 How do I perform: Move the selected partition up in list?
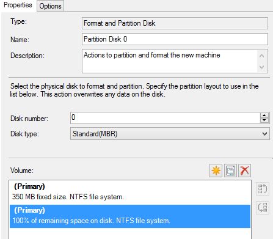(x=263, y=188)
